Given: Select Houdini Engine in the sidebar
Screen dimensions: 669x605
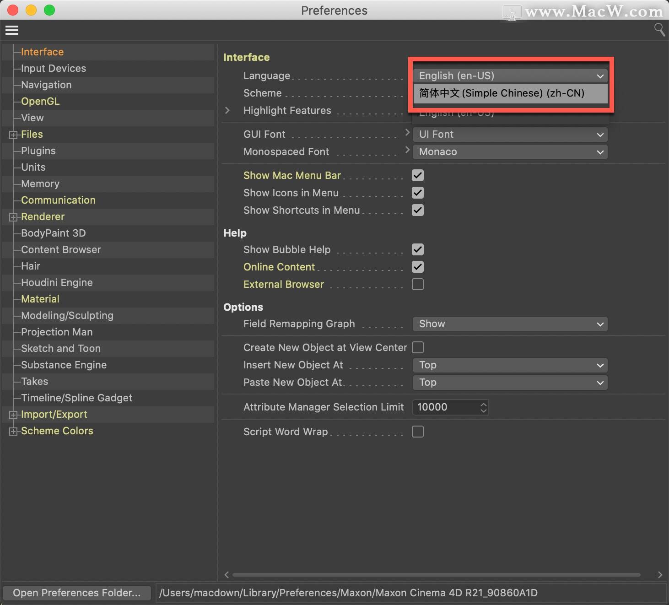Looking at the screenshot, I should 57,282.
